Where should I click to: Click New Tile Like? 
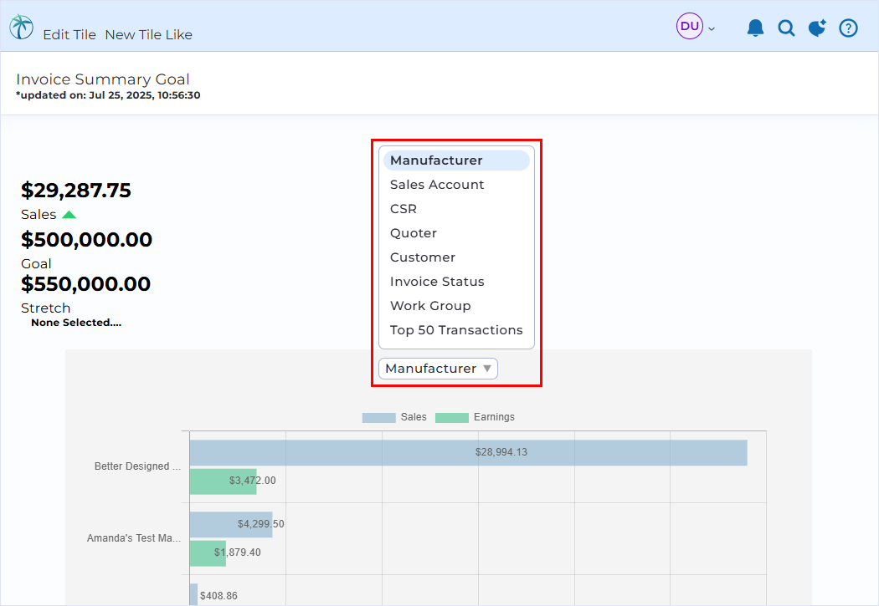(x=148, y=35)
